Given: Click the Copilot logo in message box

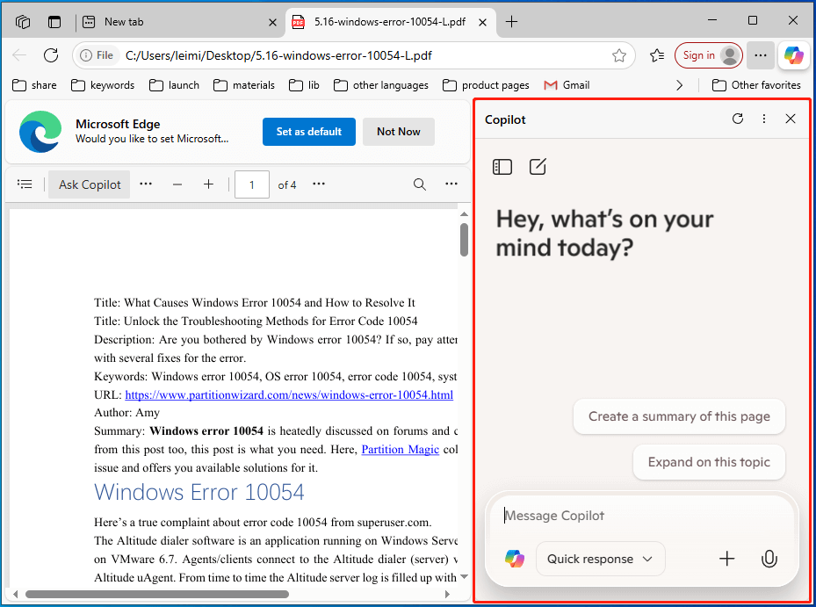Looking at the screenshot, I should coord(514,559).
